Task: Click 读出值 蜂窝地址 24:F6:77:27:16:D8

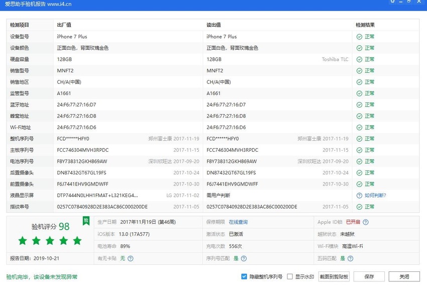Action: click(x=226, y=116)
